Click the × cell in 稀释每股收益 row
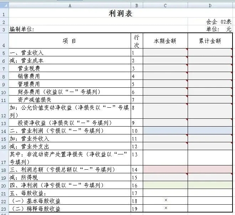235x215 pixels. tap(165, 208)
